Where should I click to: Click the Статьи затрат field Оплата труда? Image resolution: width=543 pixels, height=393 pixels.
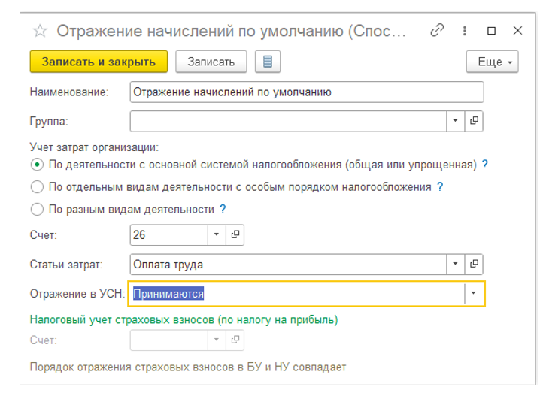288,265
